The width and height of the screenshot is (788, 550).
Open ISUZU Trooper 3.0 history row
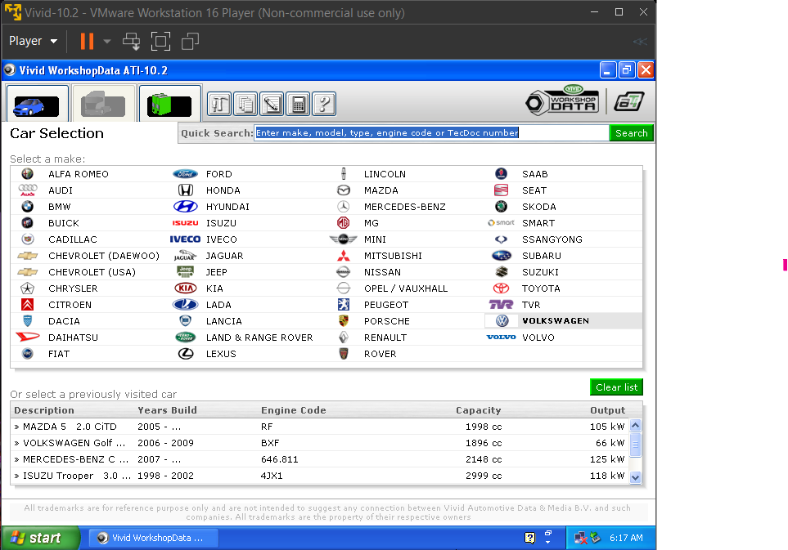point(320,476)
